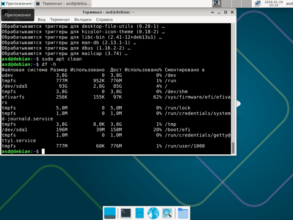Click the terminal taskbar button in the panel
This screenshot has height=220, width=293.
coord(63,4)
